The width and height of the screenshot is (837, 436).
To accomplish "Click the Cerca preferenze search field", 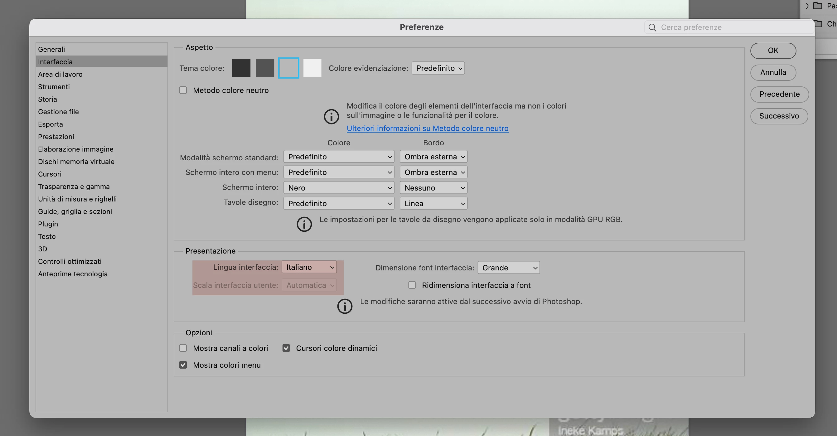I will coord(728,27).
